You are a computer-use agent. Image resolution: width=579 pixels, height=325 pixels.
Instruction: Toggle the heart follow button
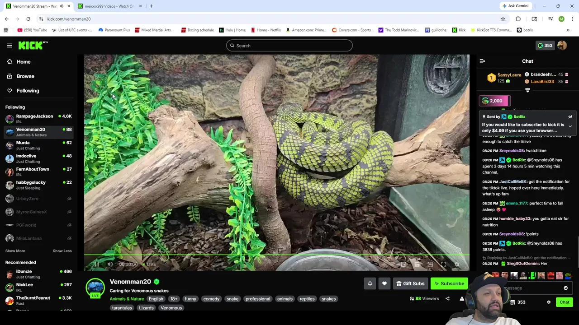point(384,283)
